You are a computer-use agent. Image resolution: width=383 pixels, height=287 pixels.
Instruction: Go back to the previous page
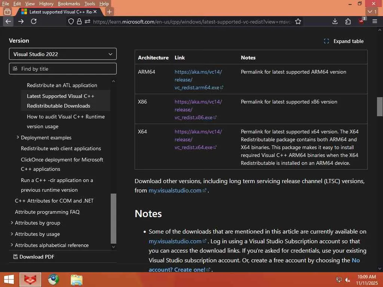coord(8,21)
